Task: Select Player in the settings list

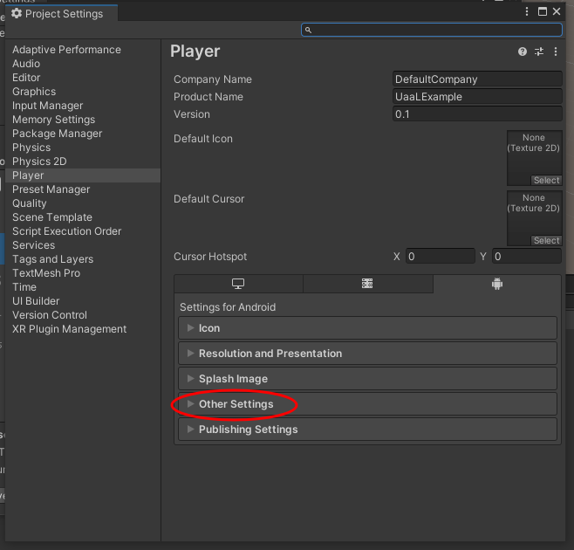Action: pos(83,175)
